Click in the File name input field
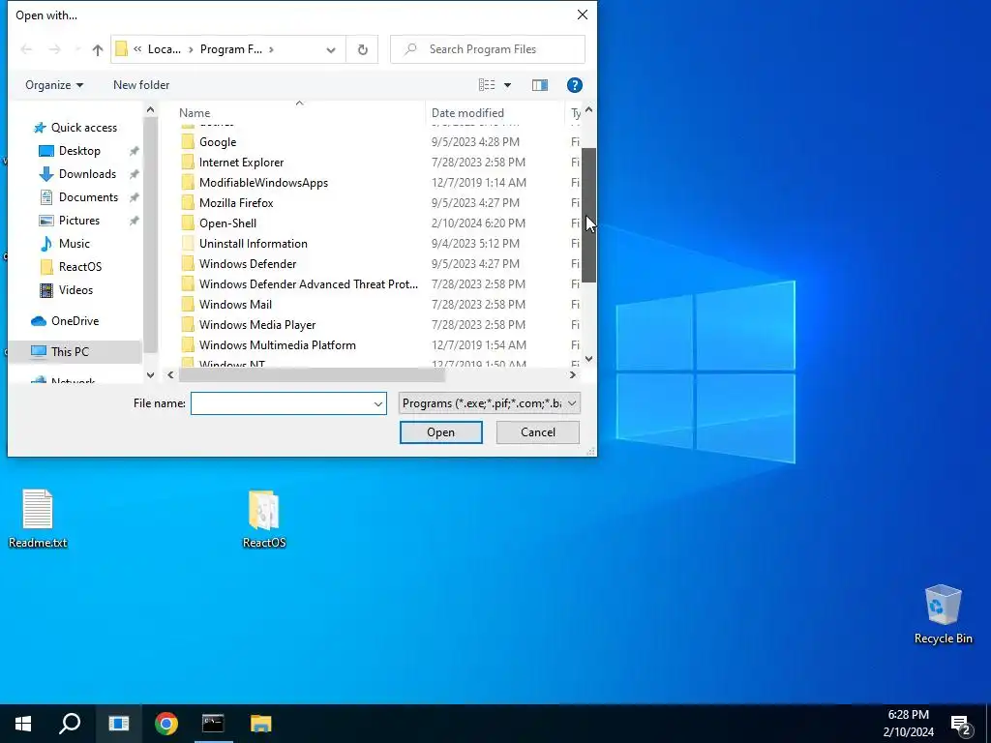Screen dimensions: 991x743 (x=281, y=403)
